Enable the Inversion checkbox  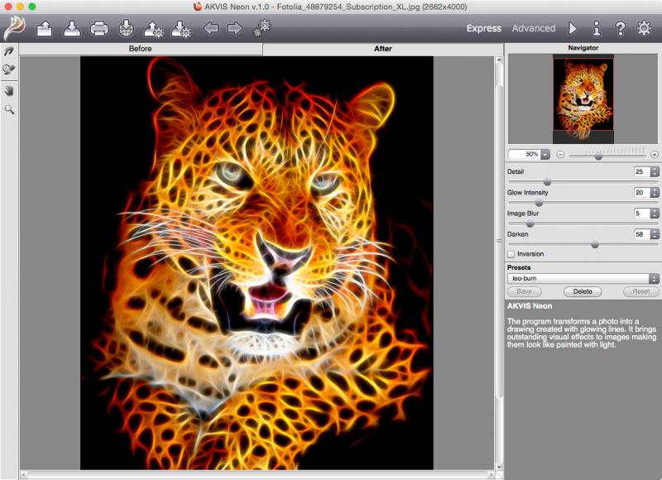pyautogui.click(x=511, y=254)
